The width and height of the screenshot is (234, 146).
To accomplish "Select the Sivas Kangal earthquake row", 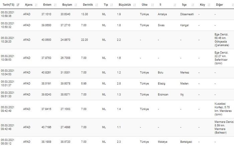I will [117, 25].
